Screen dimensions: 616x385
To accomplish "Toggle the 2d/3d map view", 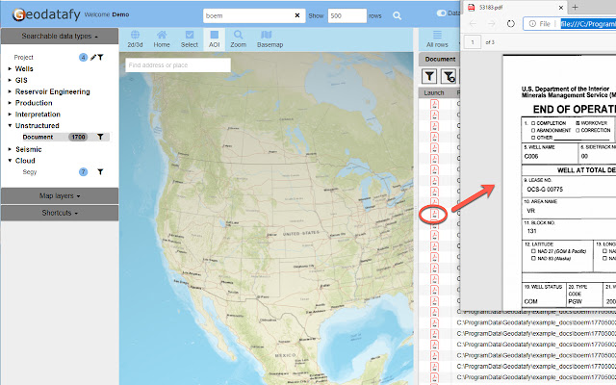I will [x=135, y=39].
